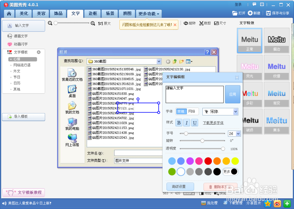Screen dimensions: 294x209
Task: Toggle italic style for the text
Action: (x=187, y=123)
